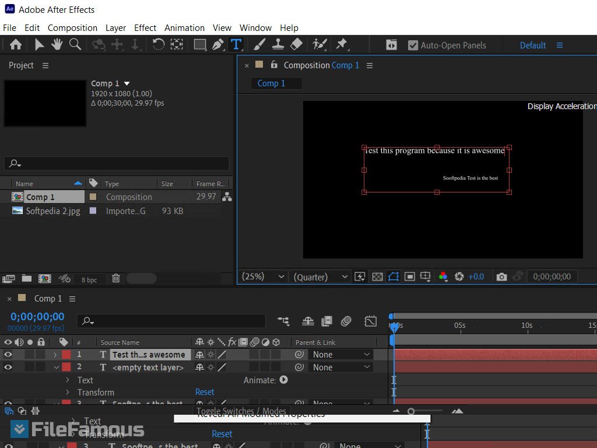597x448 pixels.
Task: Select the Rectangle shape tool
Action: 200,45
